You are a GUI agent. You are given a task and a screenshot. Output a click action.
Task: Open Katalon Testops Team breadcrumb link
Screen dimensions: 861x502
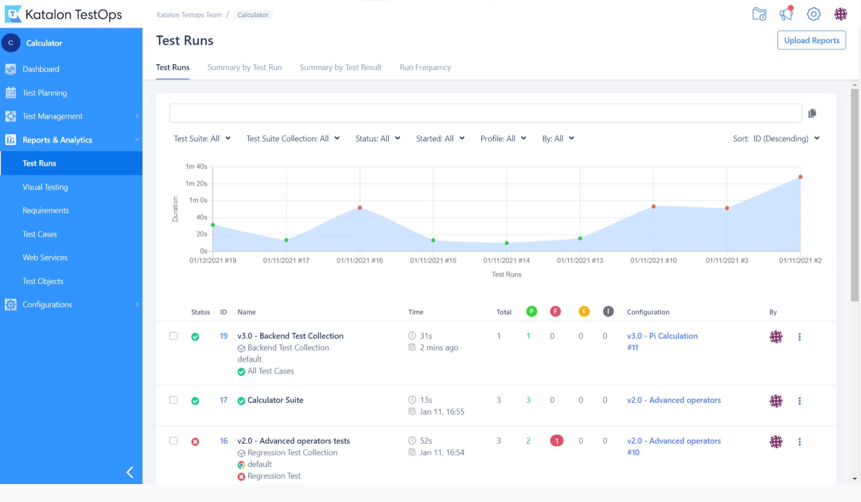coord(189,15)
